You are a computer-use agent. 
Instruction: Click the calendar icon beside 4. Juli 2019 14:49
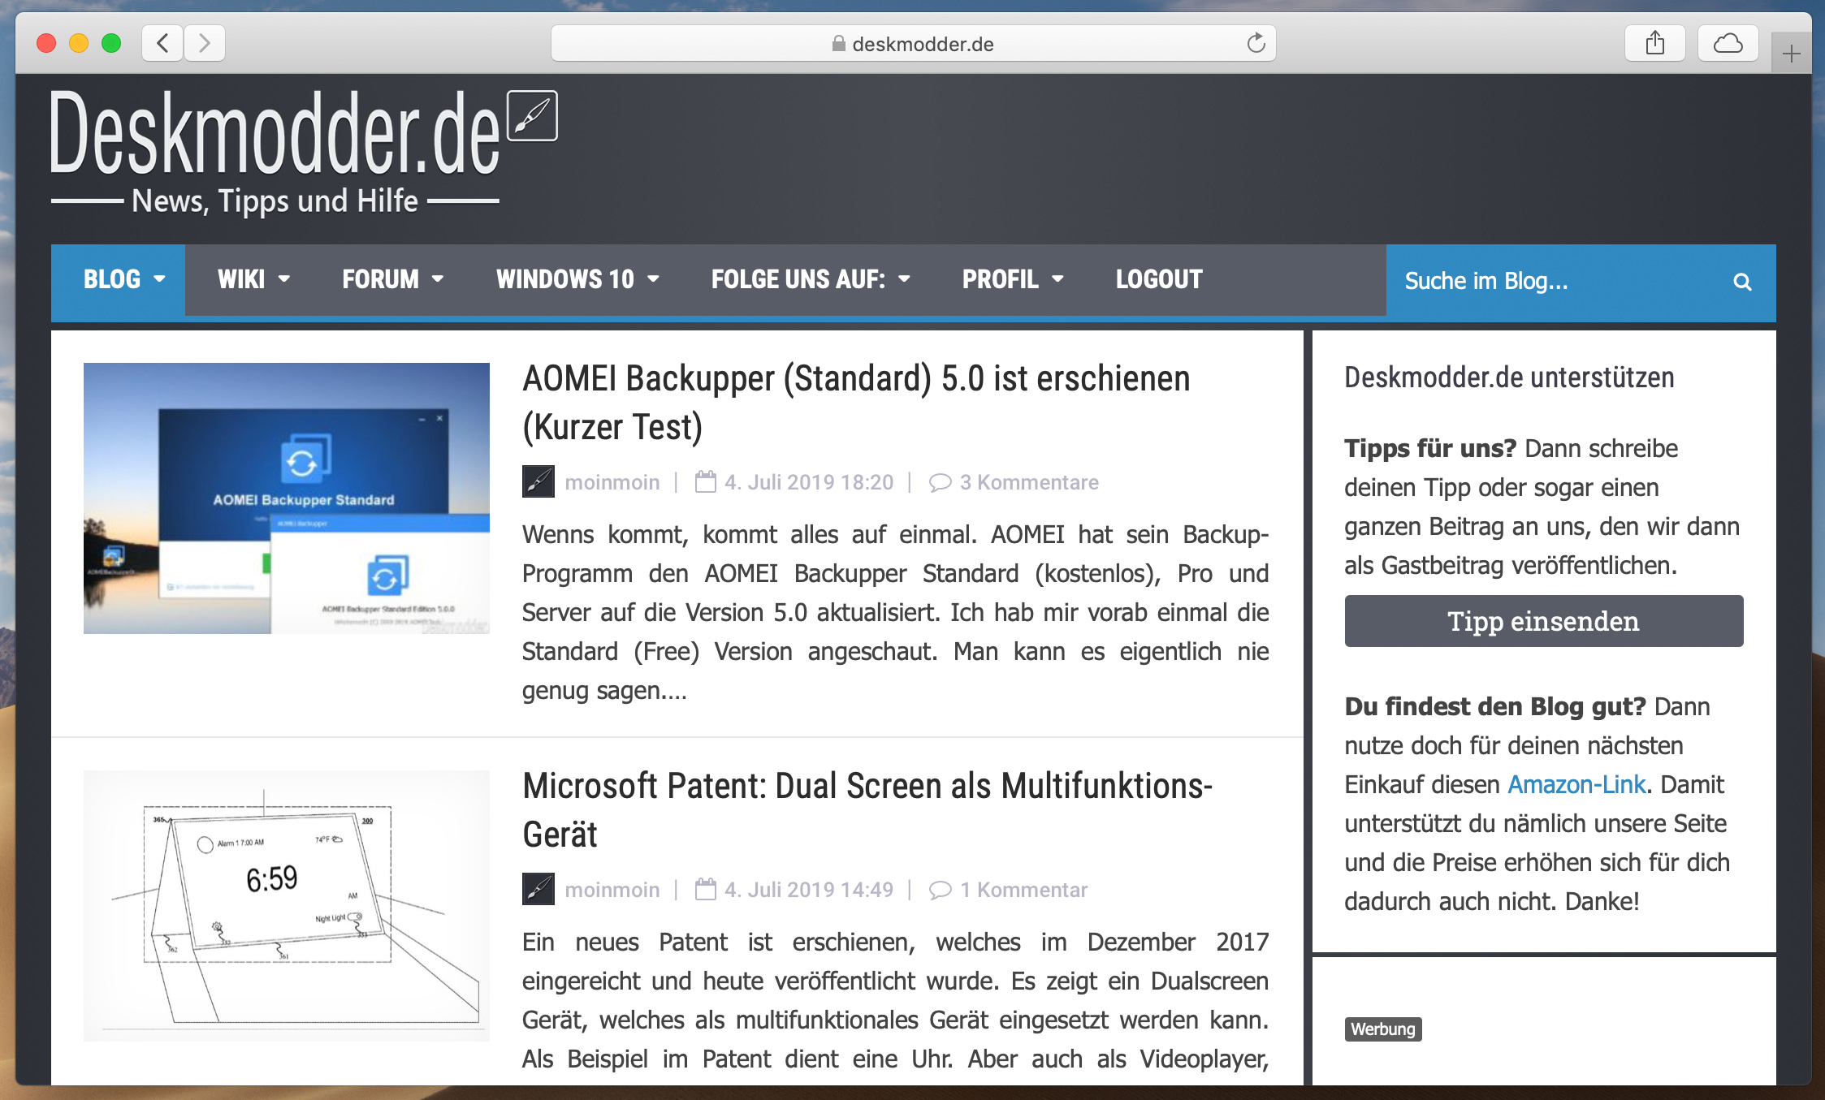pyautogui.click(x=706, y=889)
